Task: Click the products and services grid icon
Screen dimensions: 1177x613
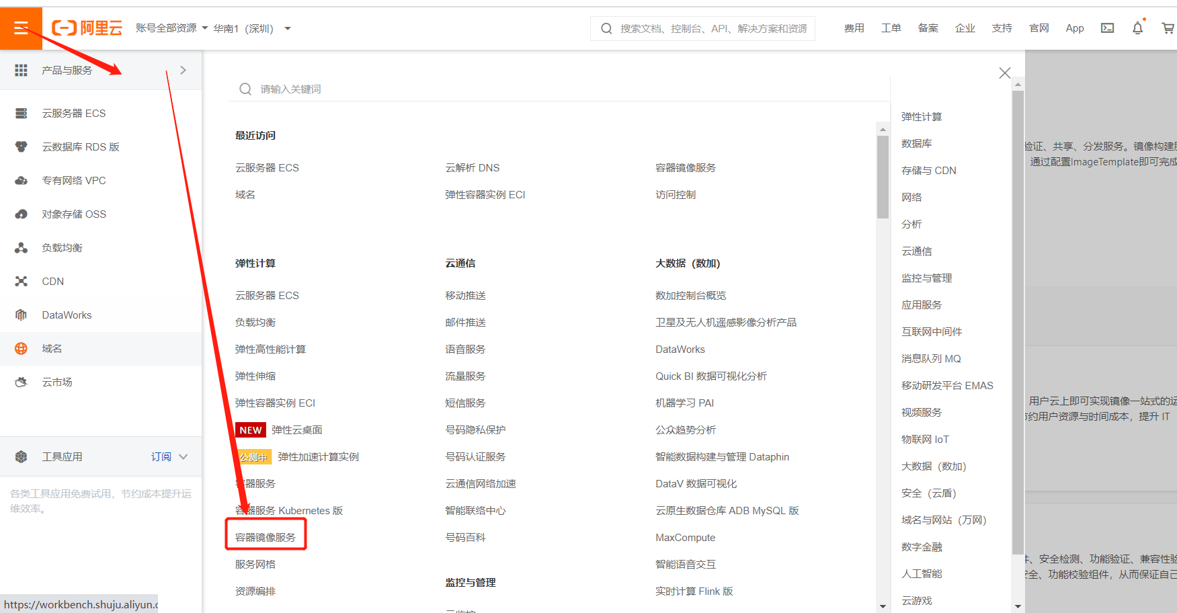Action: (22, 70)
